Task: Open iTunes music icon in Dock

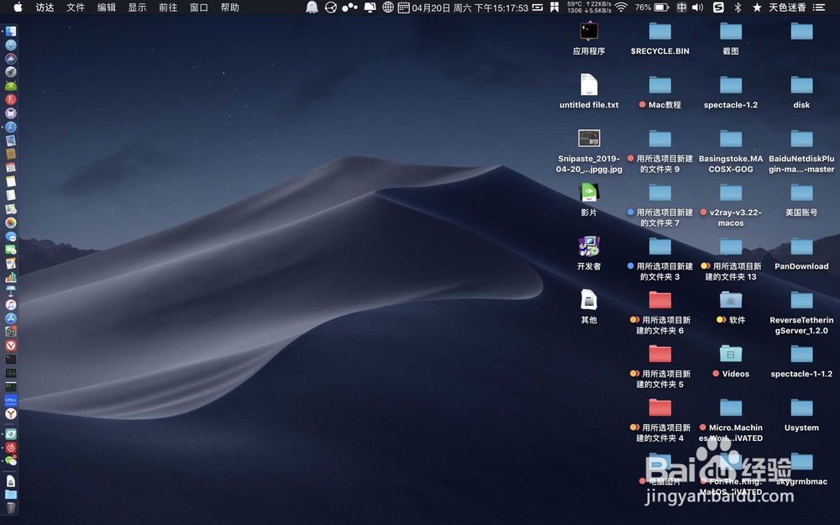Action: (11, 304)
